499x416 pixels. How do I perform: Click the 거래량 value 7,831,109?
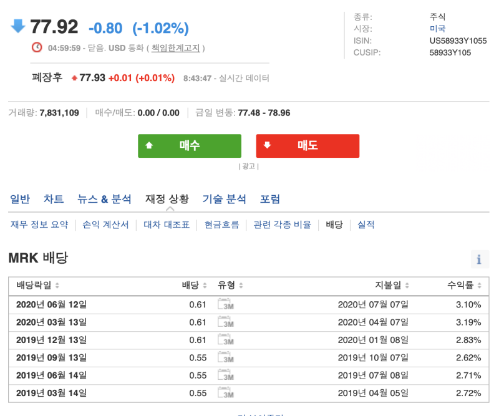59,113
